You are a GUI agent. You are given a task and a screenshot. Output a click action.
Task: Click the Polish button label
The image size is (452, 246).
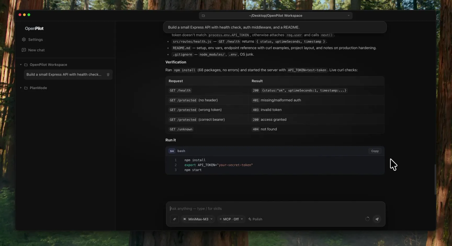[257, 219]
